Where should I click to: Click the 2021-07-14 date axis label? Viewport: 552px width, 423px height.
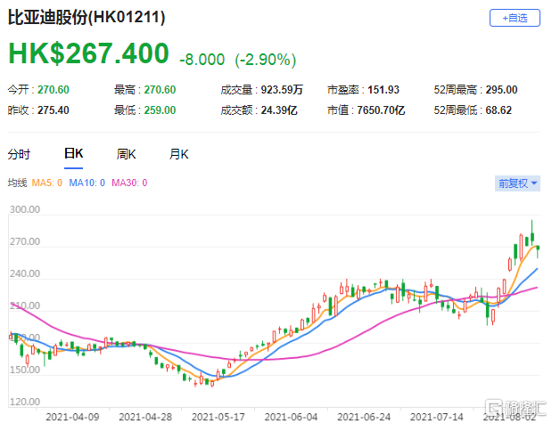437,417
